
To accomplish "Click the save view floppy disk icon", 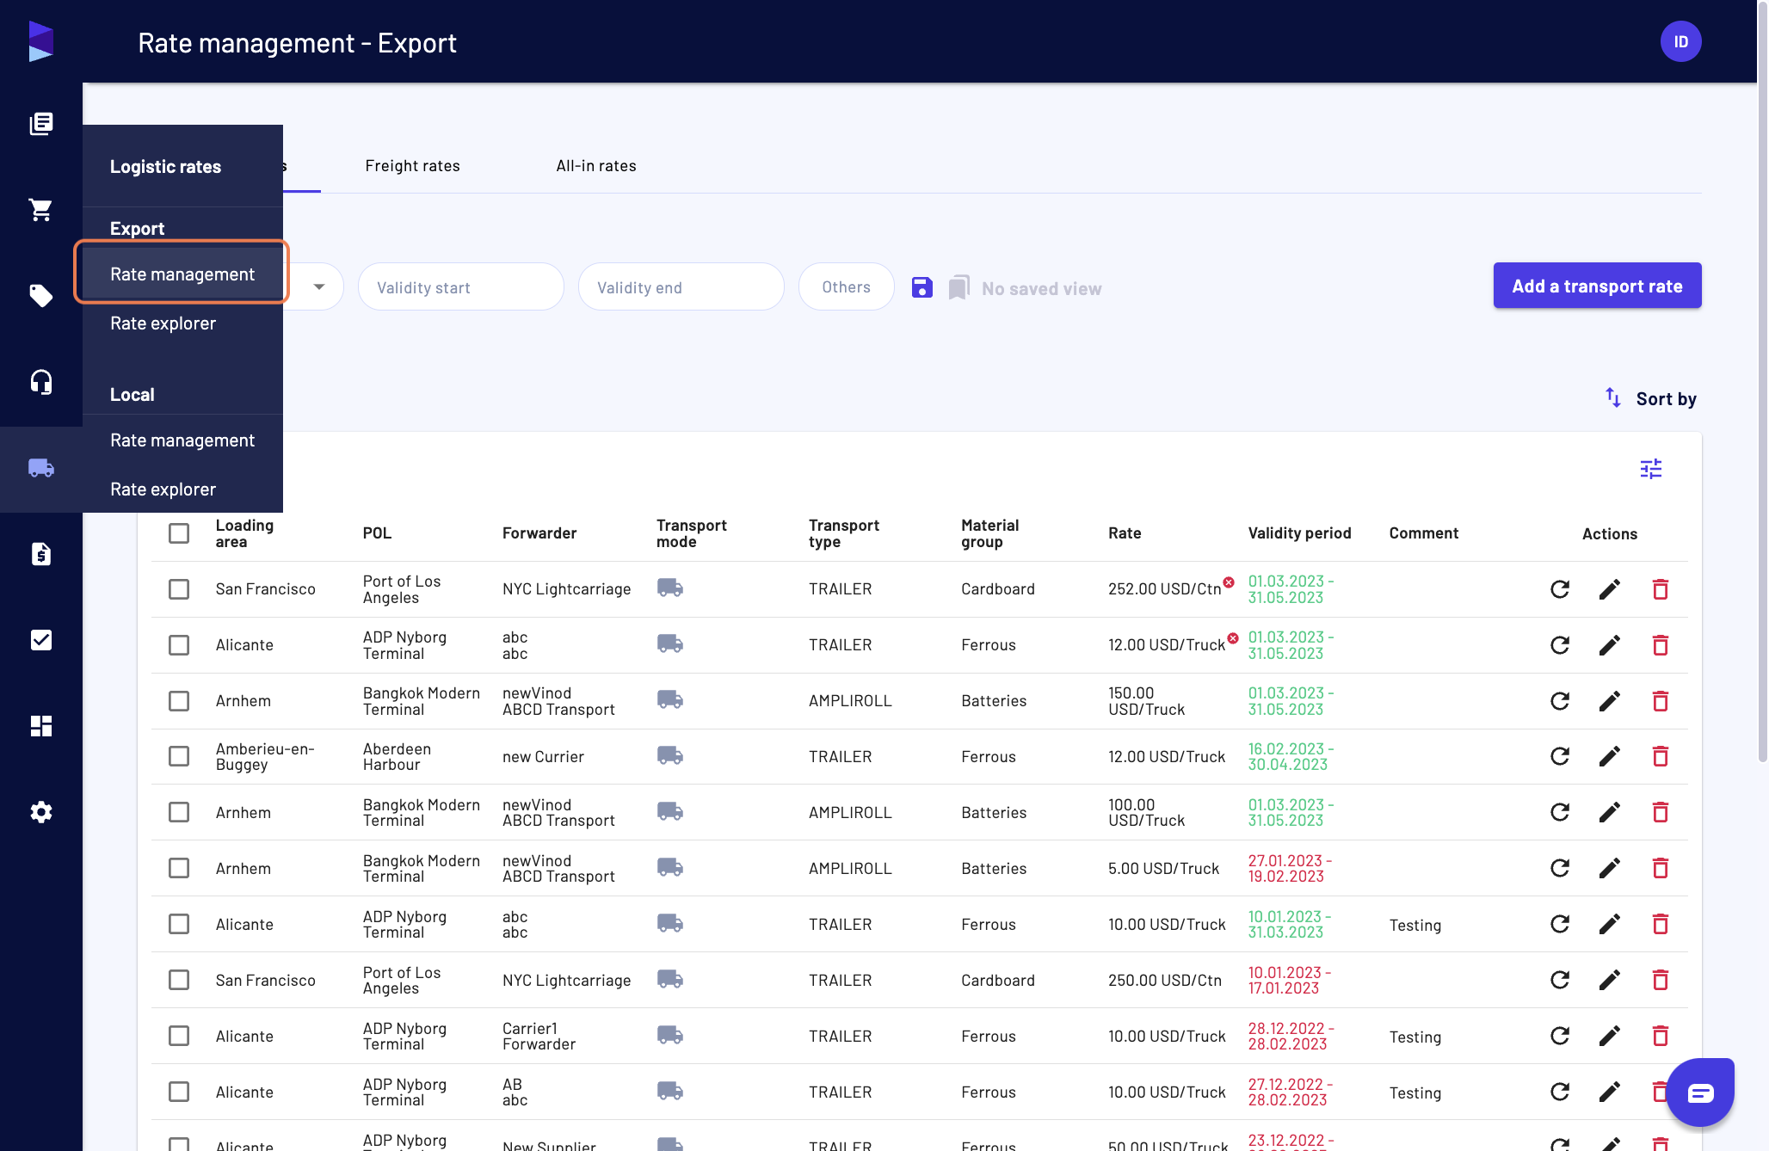I will click(921, 287).
